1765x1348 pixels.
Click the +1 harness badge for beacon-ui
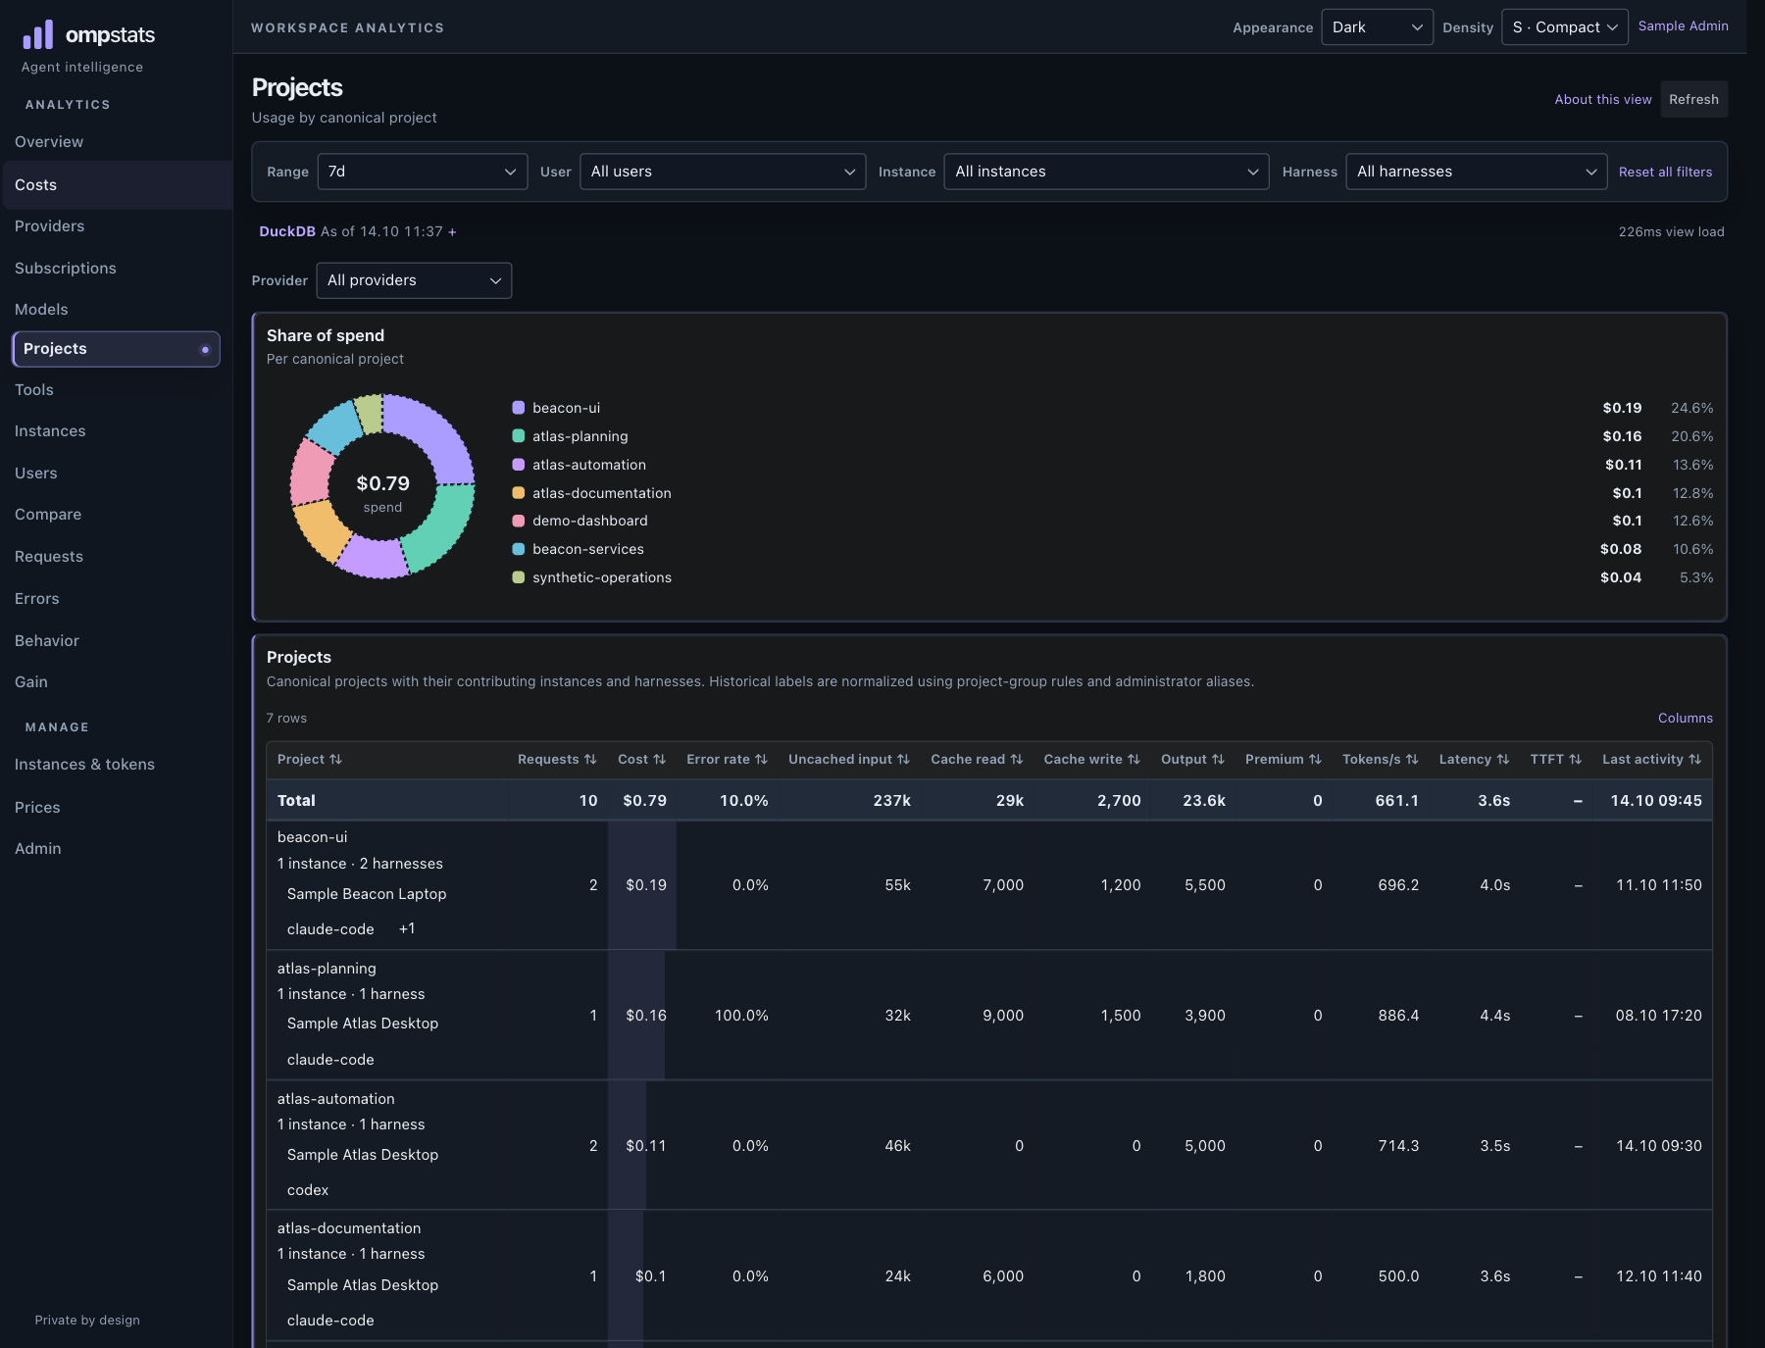coord(407,928)
